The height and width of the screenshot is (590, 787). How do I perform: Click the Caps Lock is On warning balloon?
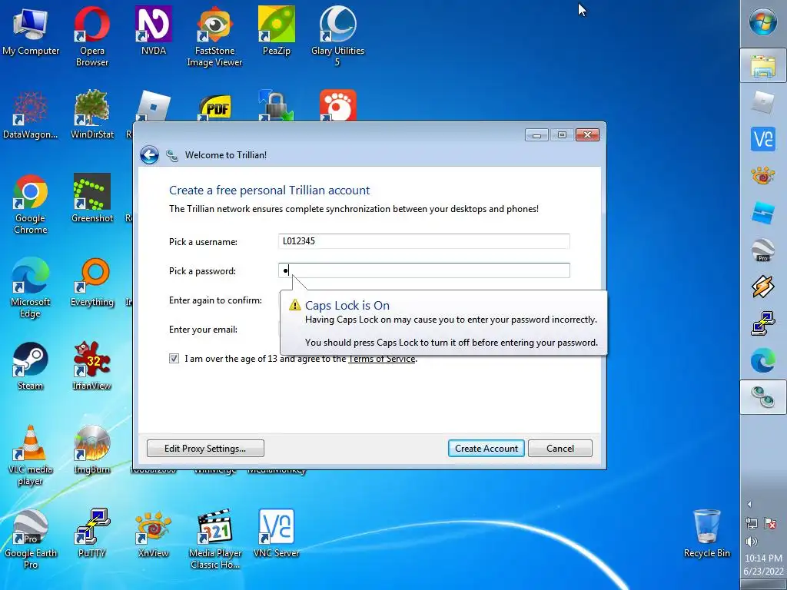click(443, 323)
